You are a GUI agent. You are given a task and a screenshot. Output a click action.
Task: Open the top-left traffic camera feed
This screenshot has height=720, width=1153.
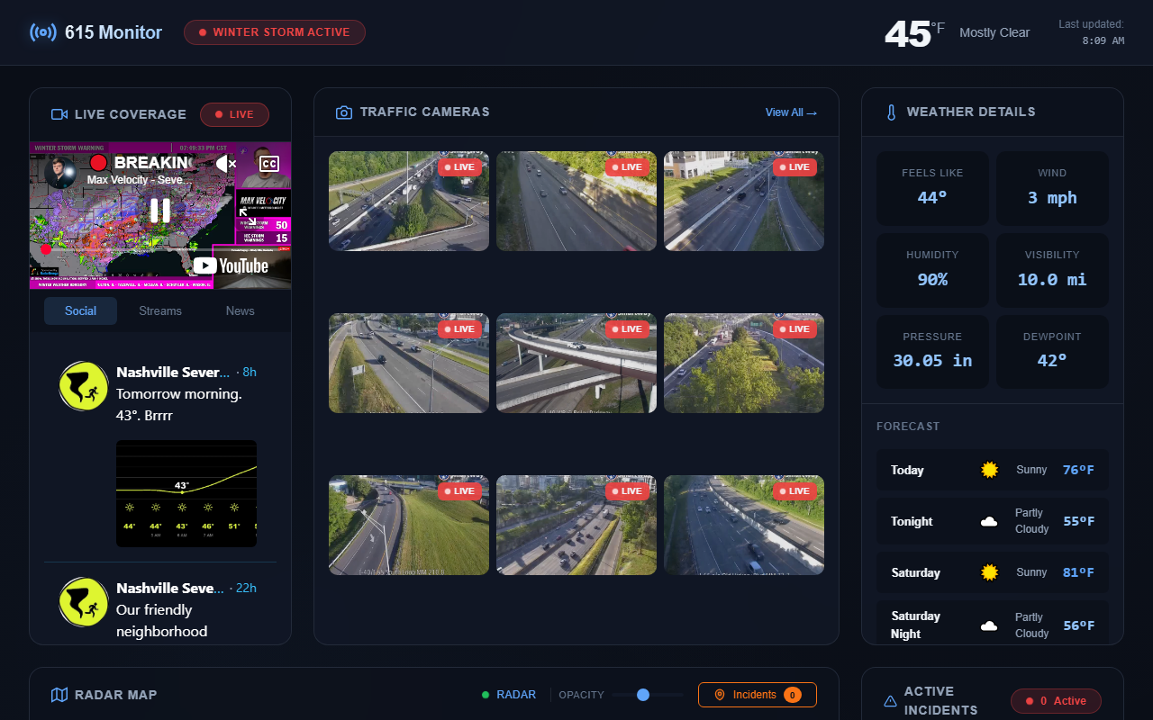pos(409,201)
